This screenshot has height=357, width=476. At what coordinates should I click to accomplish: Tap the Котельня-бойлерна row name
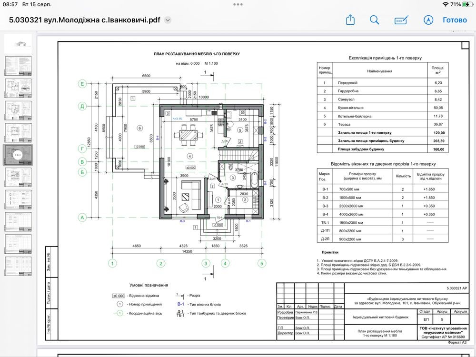(354, 116)
